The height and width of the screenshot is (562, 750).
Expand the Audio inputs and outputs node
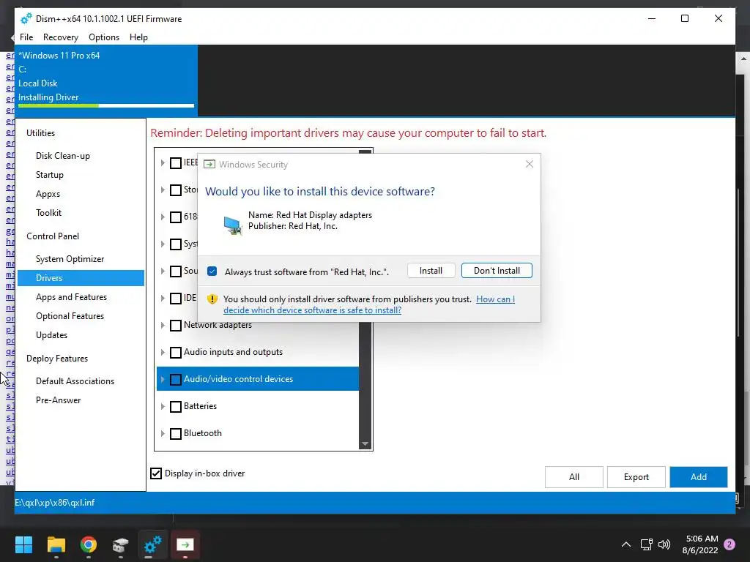click(163, 353)
